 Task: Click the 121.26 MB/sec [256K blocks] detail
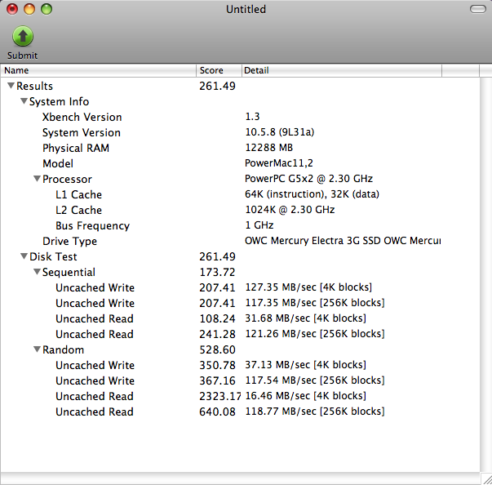(315, 333)
